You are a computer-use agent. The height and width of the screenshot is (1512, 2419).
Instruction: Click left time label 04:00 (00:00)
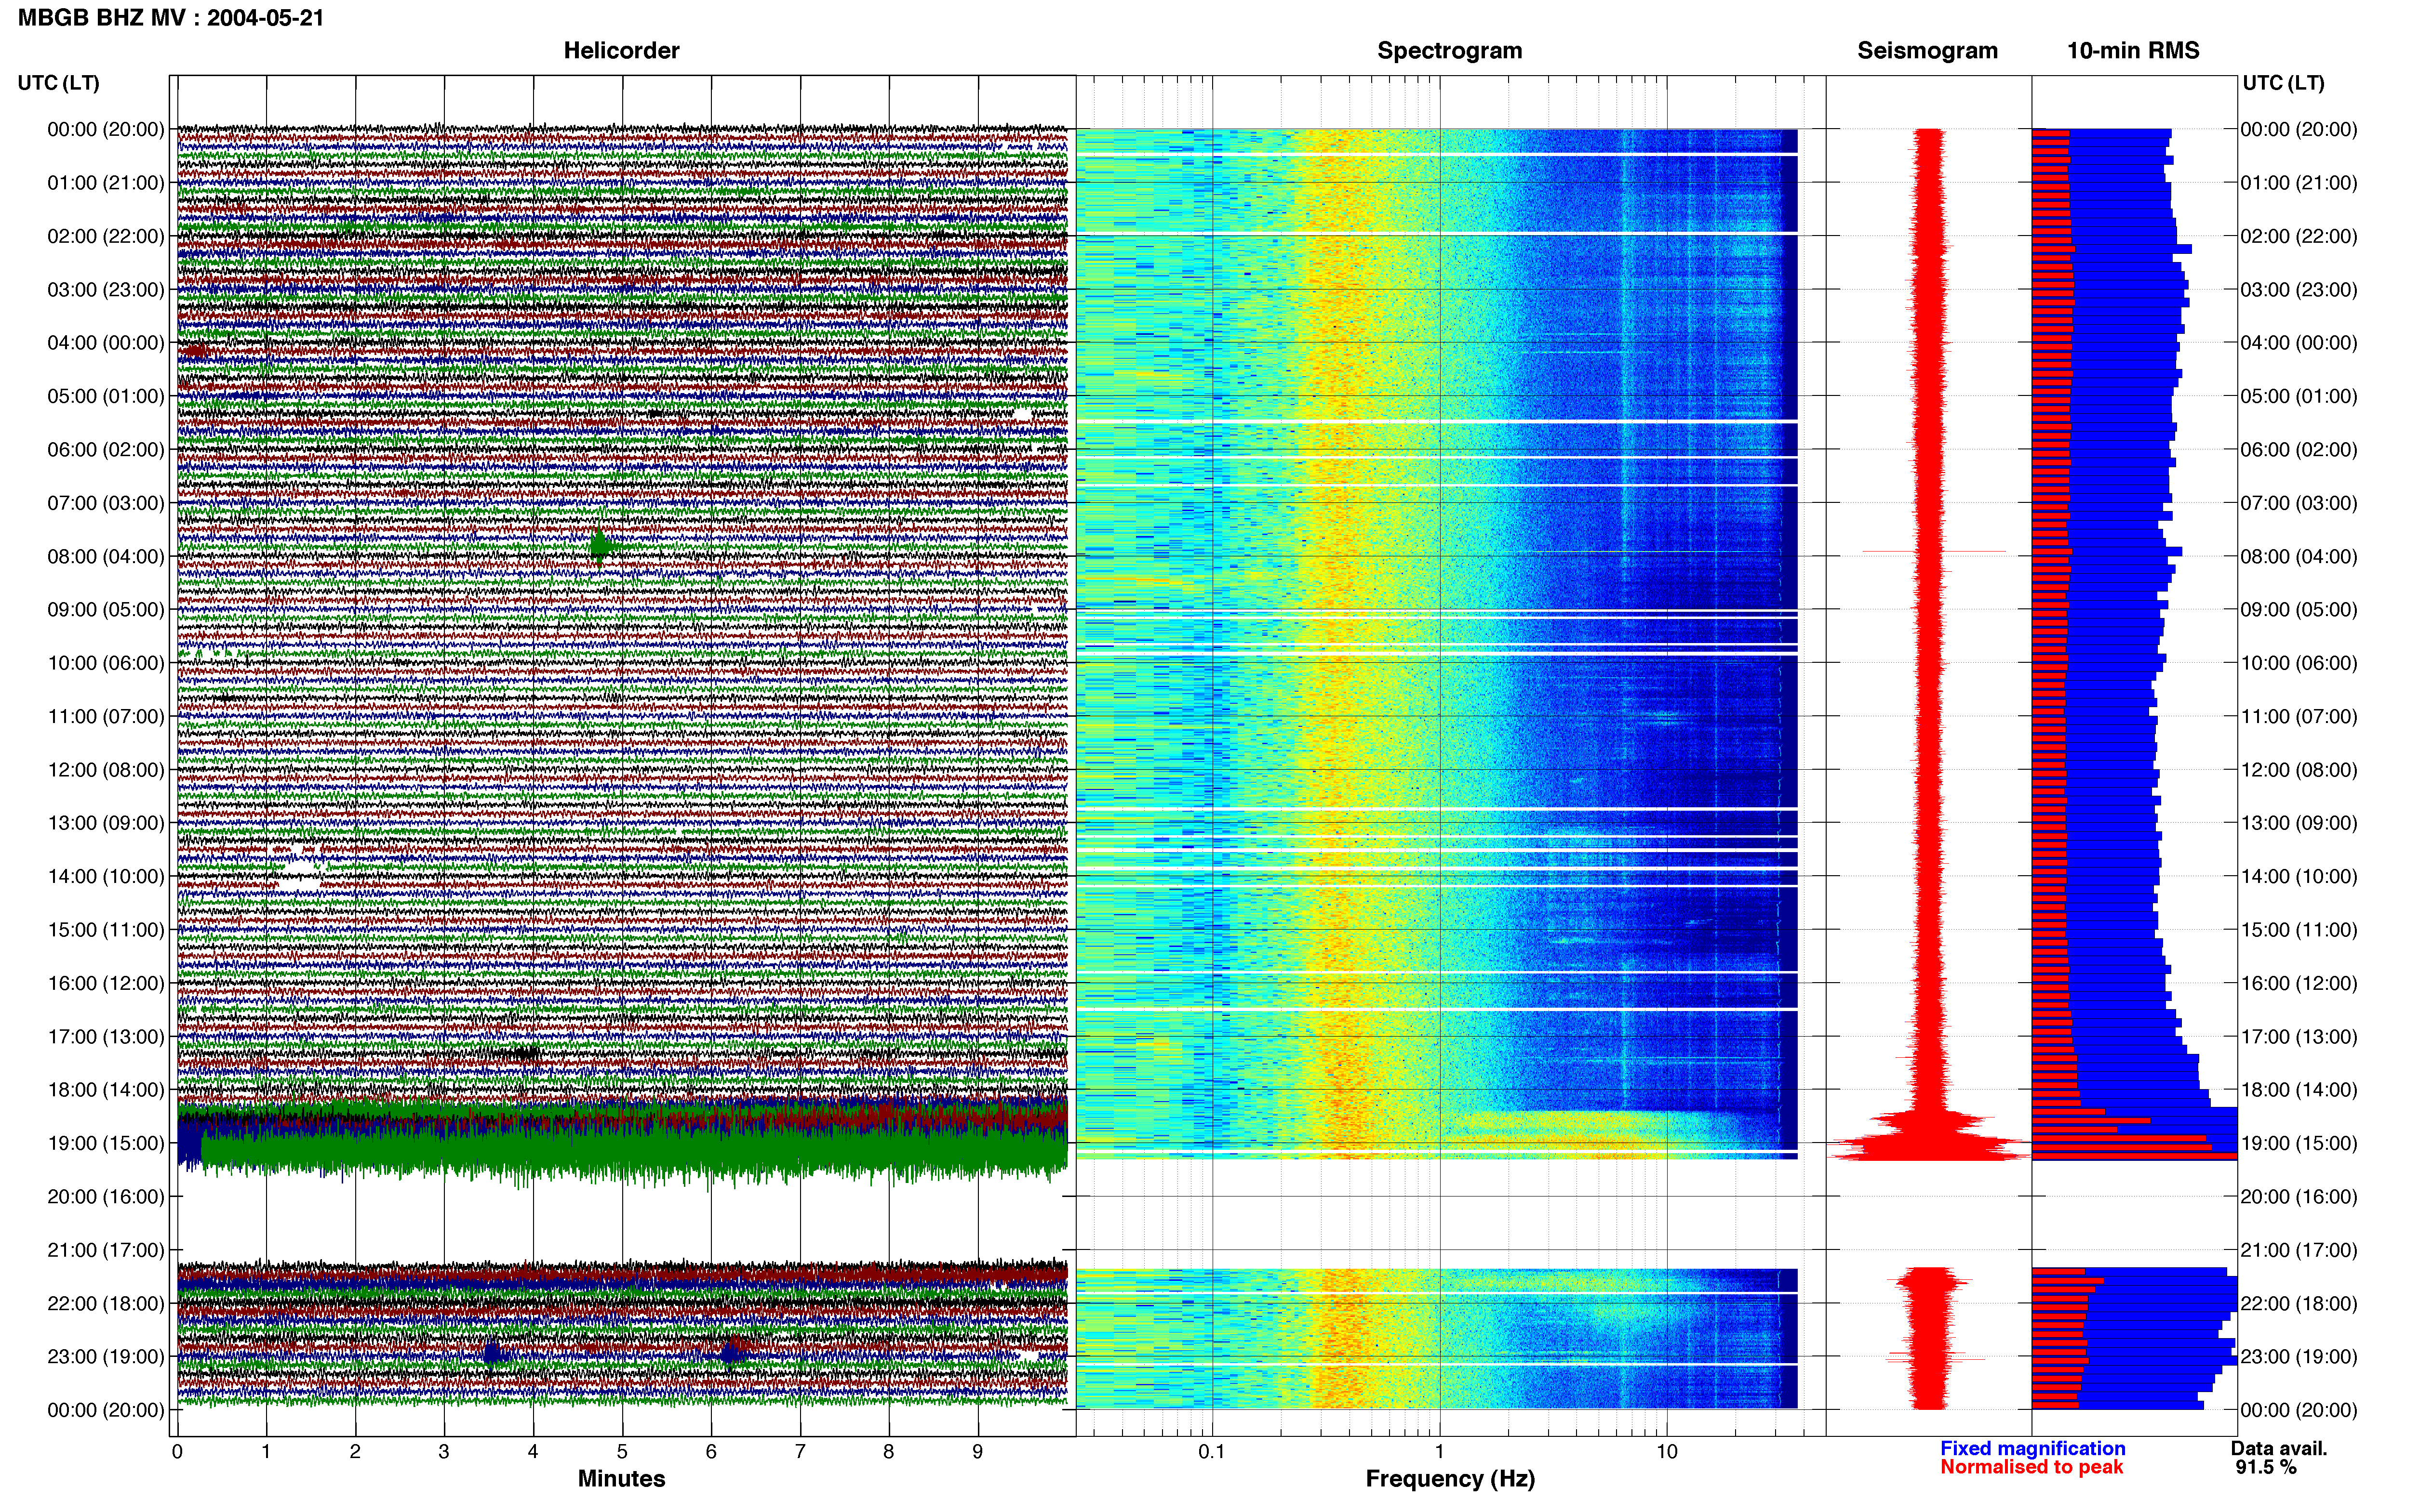point(106,342)
